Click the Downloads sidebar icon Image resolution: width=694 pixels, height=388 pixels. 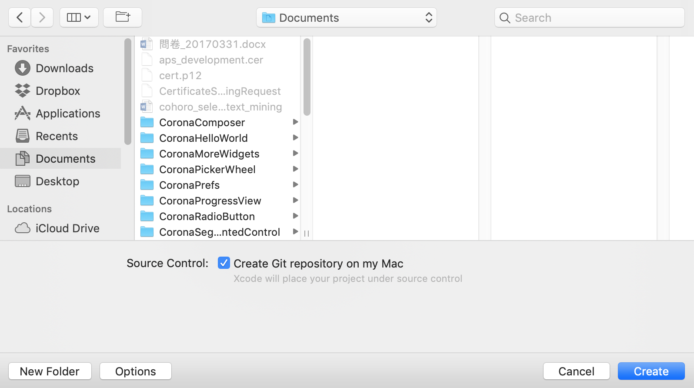click(23, 68)
